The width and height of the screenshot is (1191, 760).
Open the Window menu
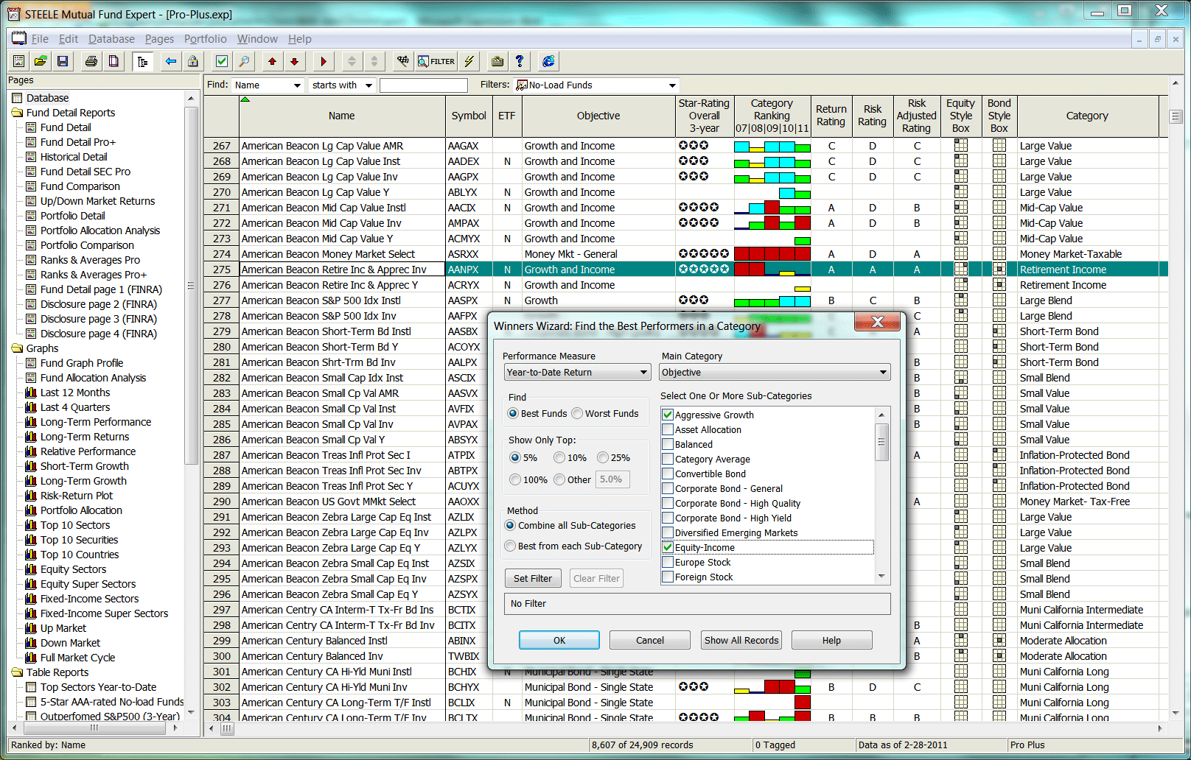[x=257, y=39]
